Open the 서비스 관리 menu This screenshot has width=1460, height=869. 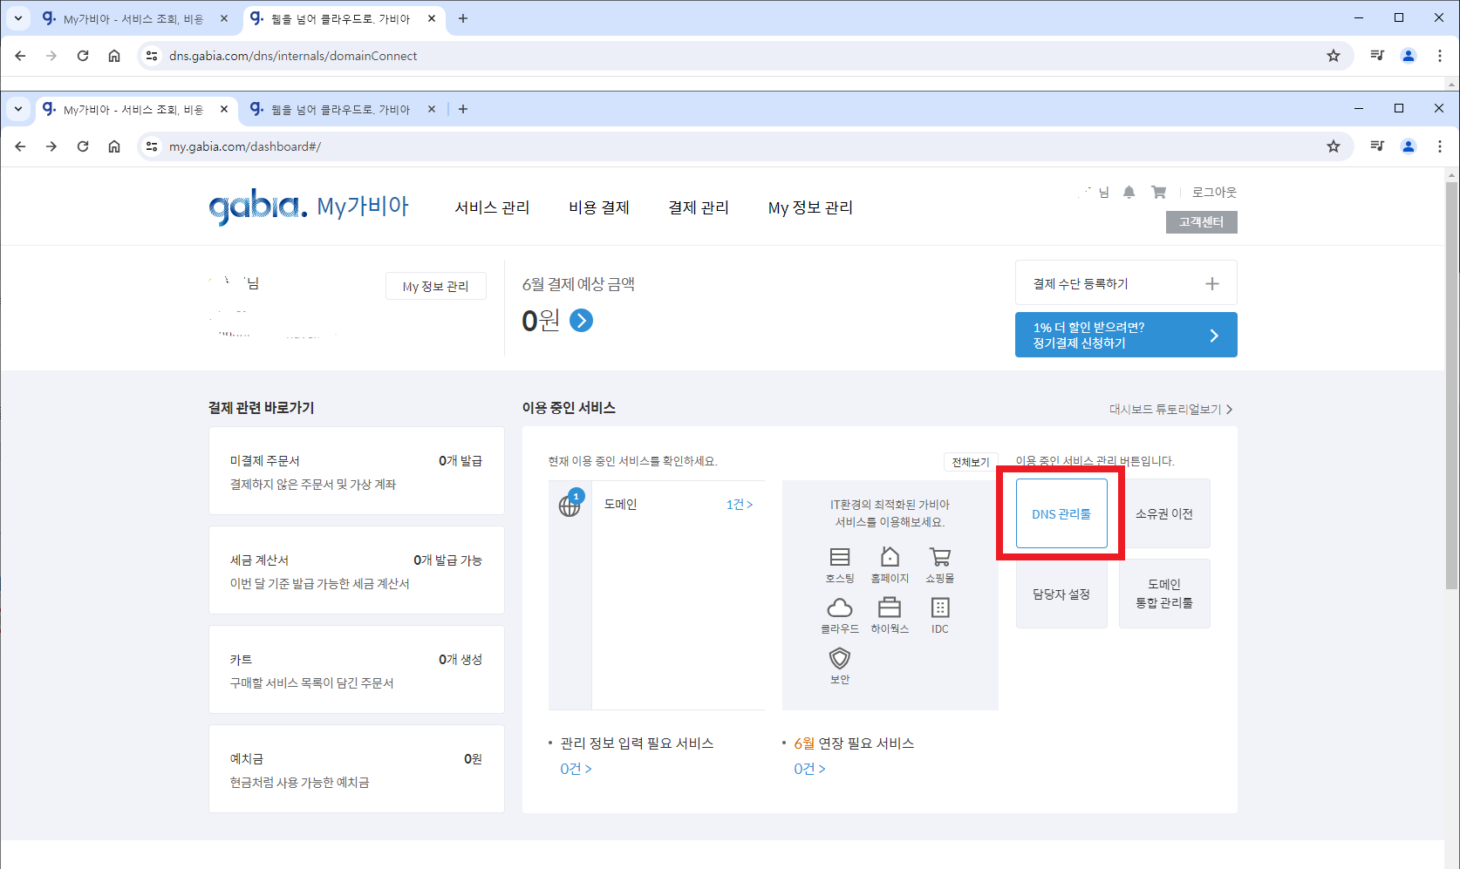492,207
